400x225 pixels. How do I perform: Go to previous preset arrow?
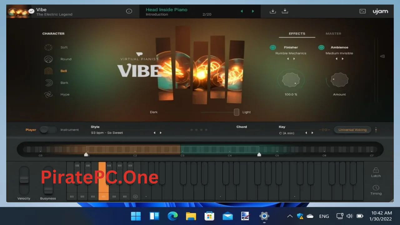click(242, 11)
